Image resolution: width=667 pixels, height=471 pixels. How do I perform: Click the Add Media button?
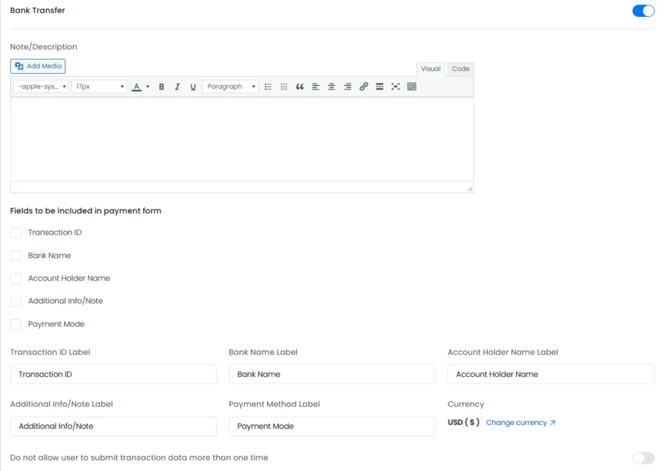click(38, 66)
